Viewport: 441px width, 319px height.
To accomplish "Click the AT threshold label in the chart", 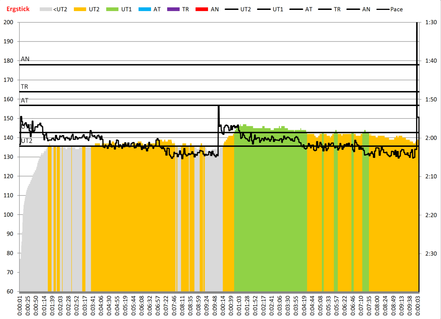I will coord(25,100).
